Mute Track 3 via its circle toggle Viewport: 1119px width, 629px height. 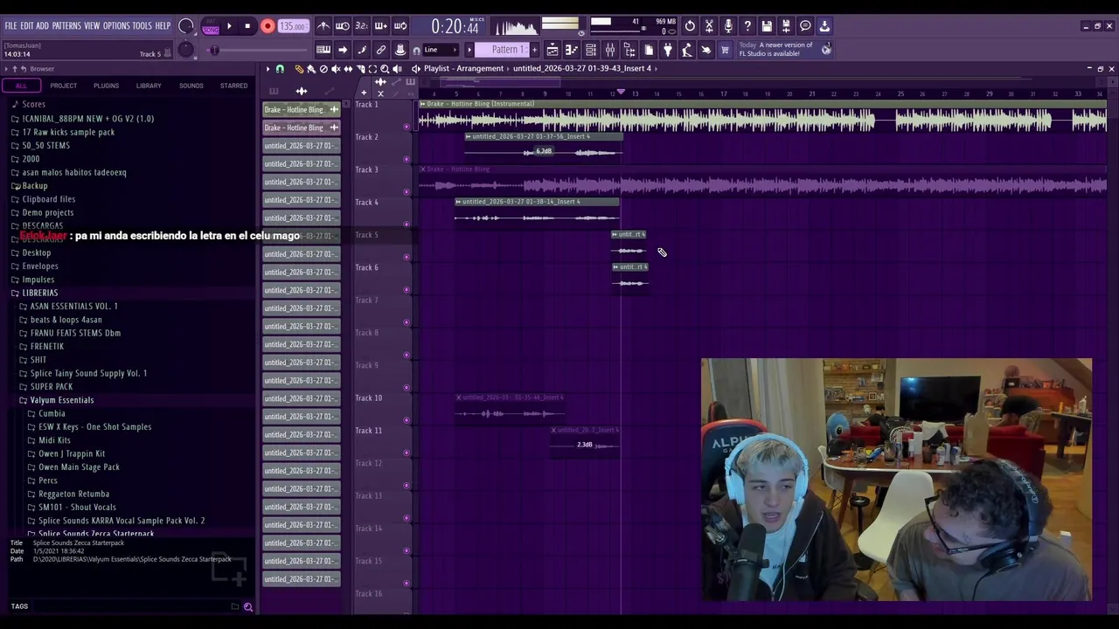click(407, 191)
